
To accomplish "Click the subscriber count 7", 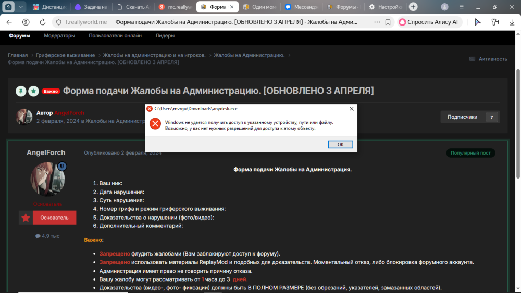I will (492, 117).
